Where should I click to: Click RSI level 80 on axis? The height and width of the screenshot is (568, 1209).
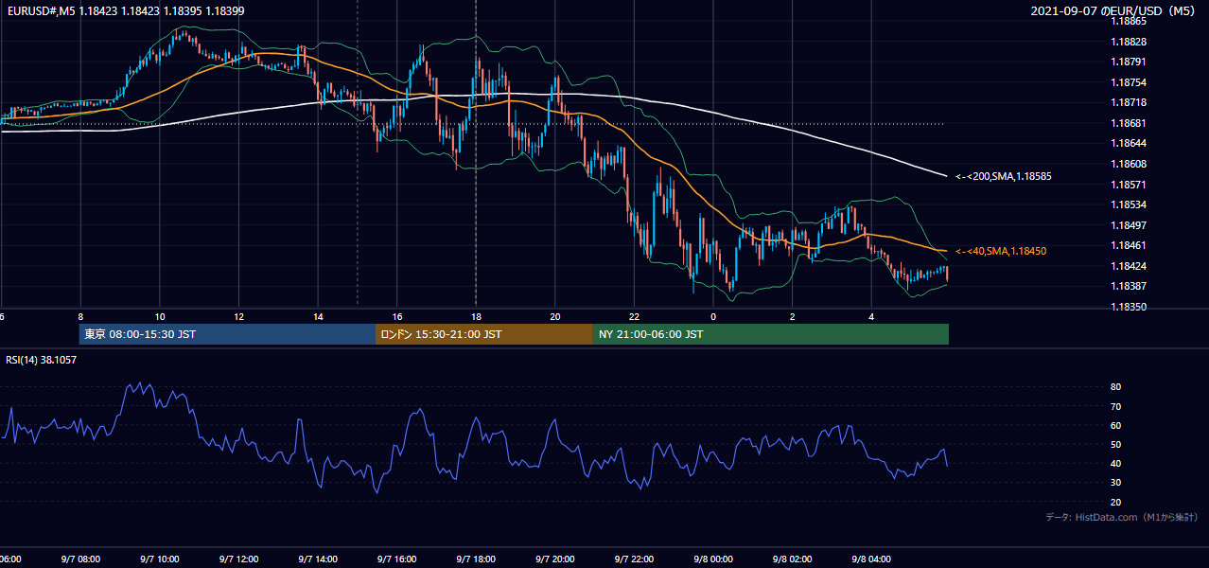(x=1116, y=387)
